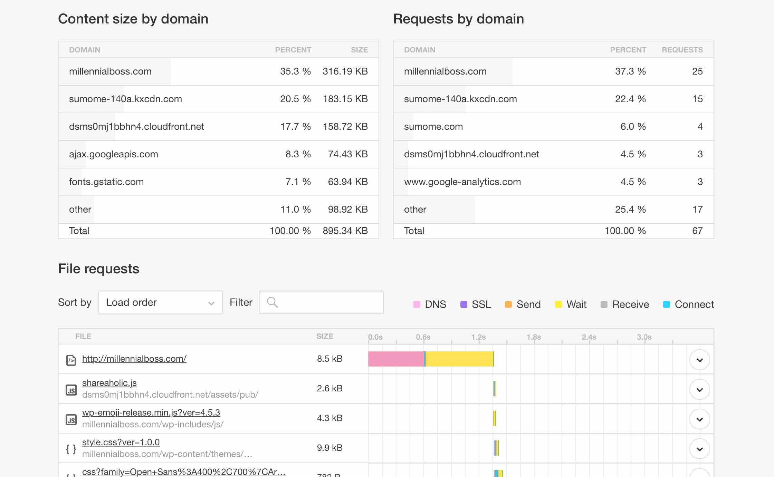Click the HTML document icon beside millennialboss.com
The height and width of the screenshot is (477, 774).
click(71, 360)
